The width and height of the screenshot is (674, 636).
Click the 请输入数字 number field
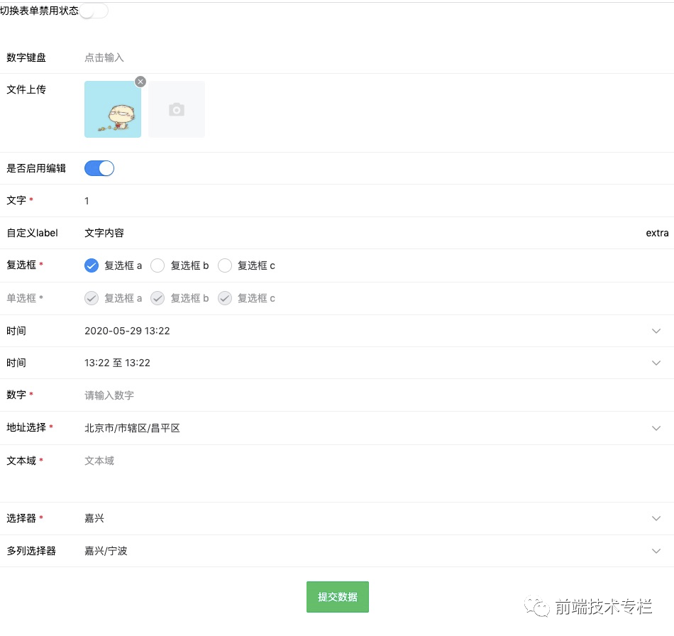[x=377, y=395]
